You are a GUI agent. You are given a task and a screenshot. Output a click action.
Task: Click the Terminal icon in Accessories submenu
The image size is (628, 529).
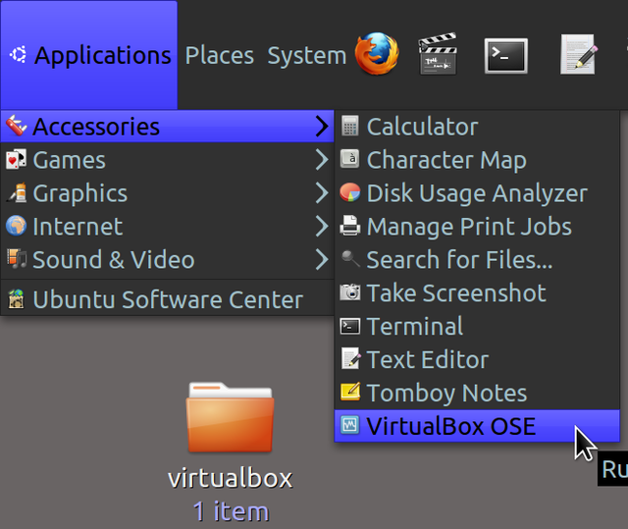click(350, 326)
